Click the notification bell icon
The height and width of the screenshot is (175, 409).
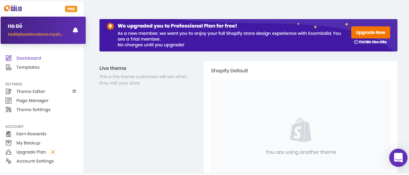[x=75, y=30]
